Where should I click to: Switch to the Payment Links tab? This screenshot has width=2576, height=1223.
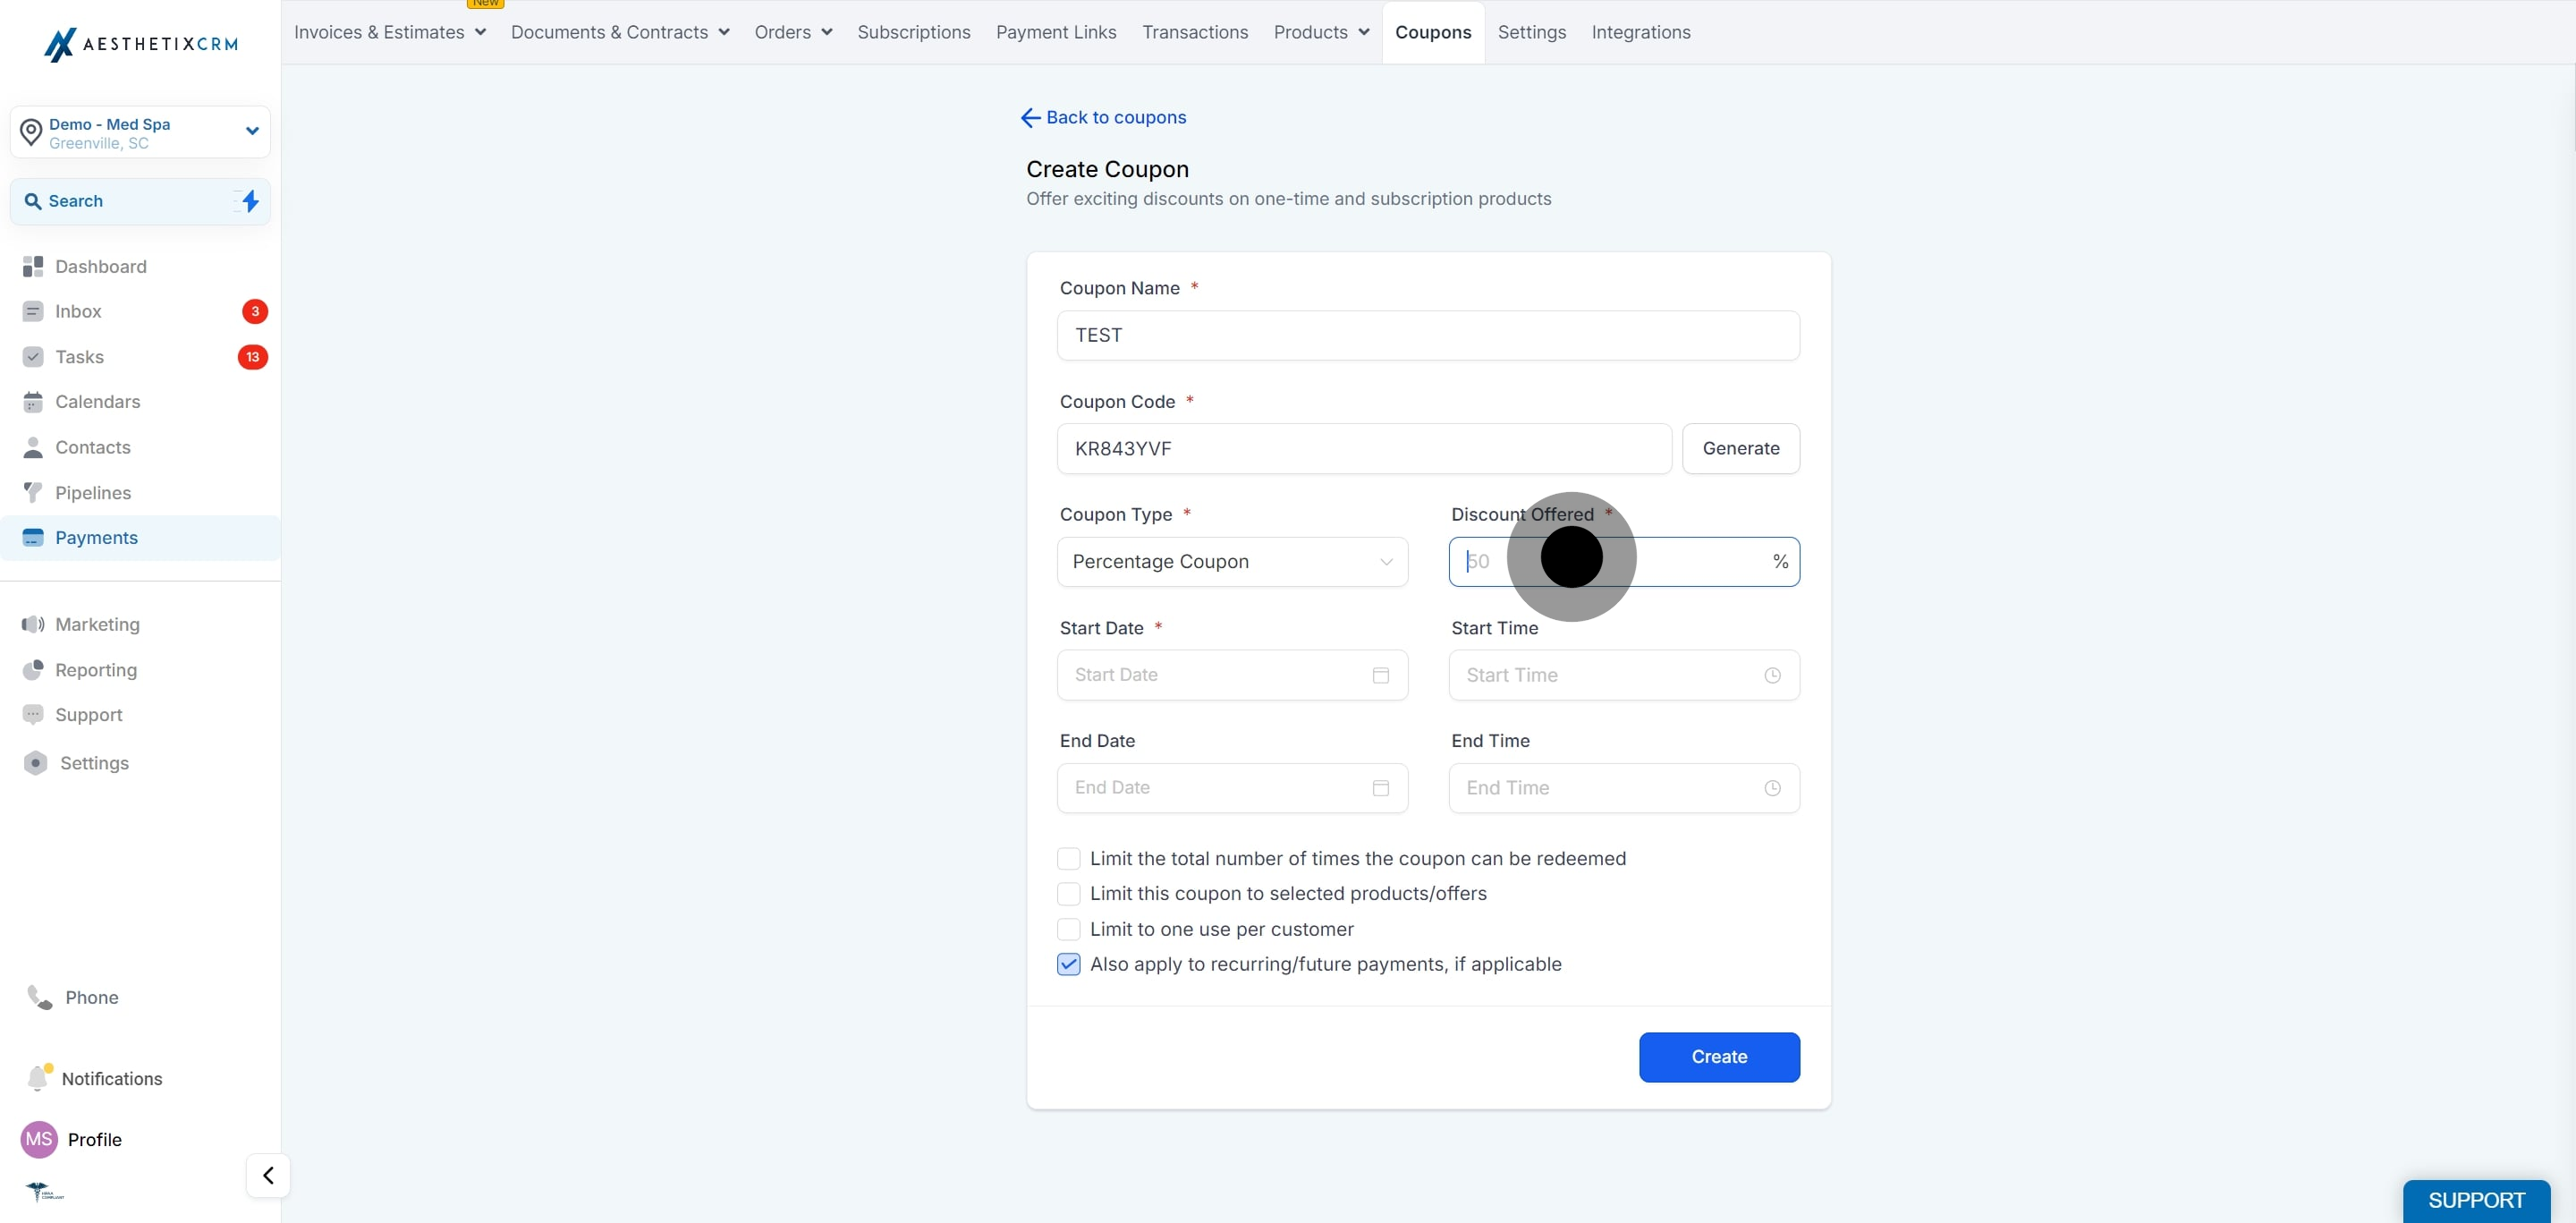click(x=1056, y=32)
